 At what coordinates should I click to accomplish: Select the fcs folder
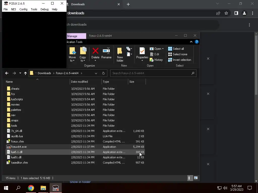pyautogui.click(x=75, y=94)
